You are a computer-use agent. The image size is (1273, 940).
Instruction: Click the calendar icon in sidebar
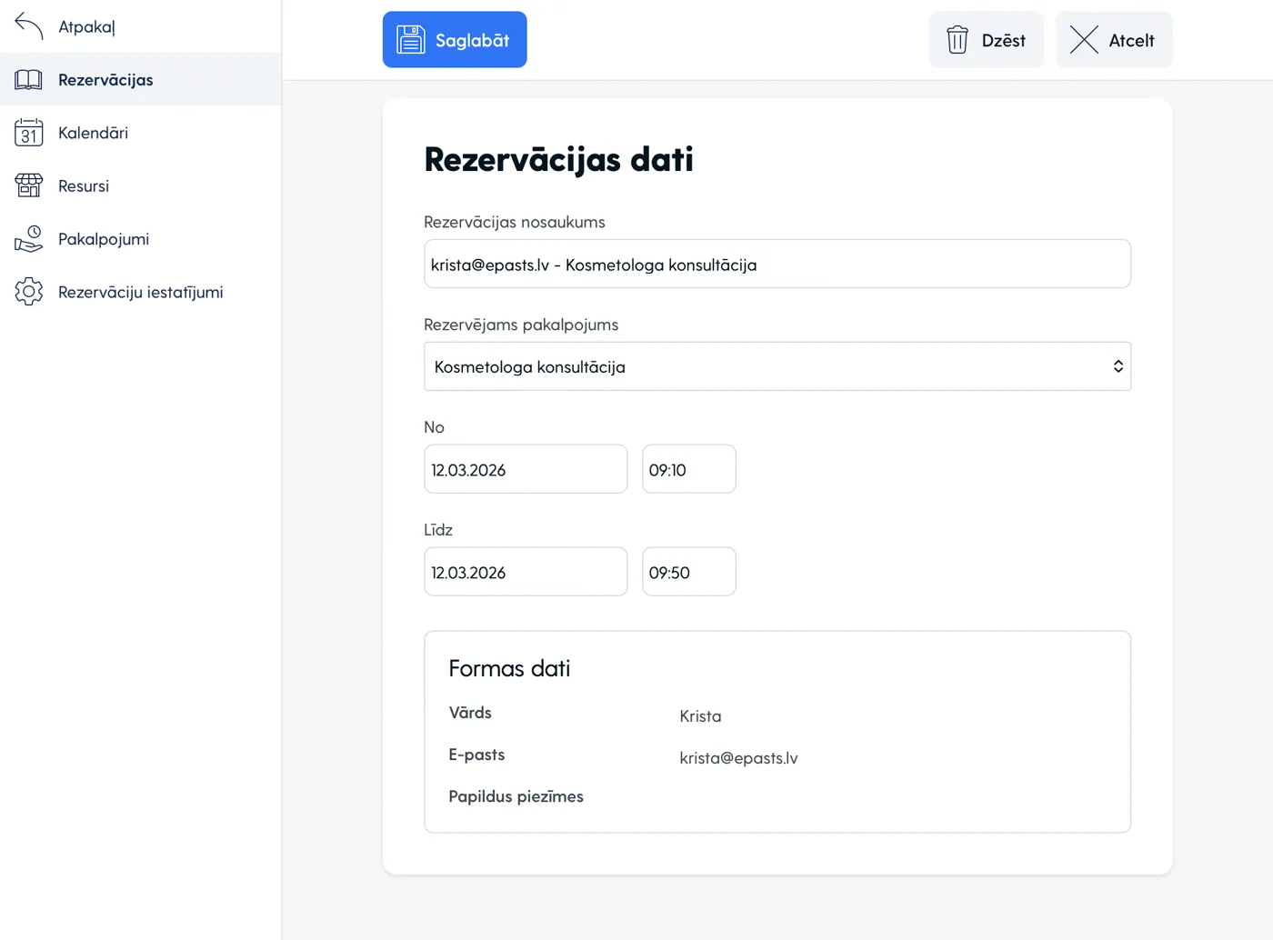(x=29, y=133)
